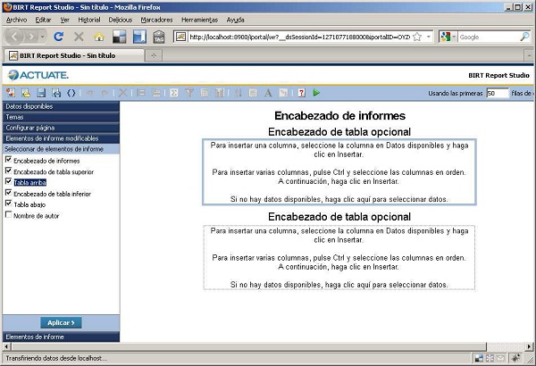Click the delete X icon in BIRT toolbar
The width and height of the screenshot is (536, 366).
pos(122,93)
